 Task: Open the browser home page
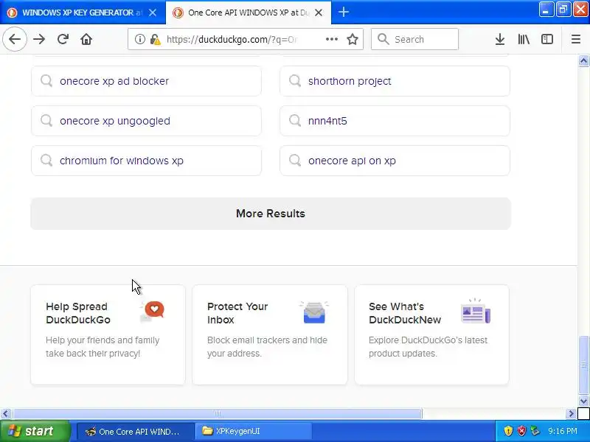pyautogui.click(x=86, y=39)
